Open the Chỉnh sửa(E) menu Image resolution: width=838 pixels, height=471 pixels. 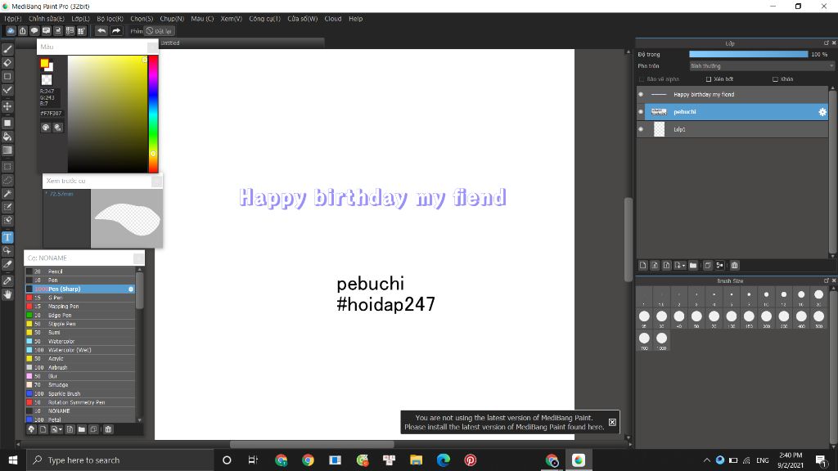click(47, 19)
